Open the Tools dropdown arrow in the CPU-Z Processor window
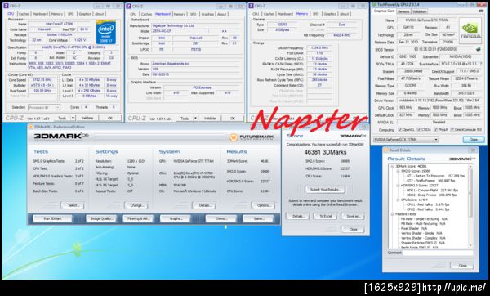This screenshot has width=490, height=296. click(x=73, y=118)
